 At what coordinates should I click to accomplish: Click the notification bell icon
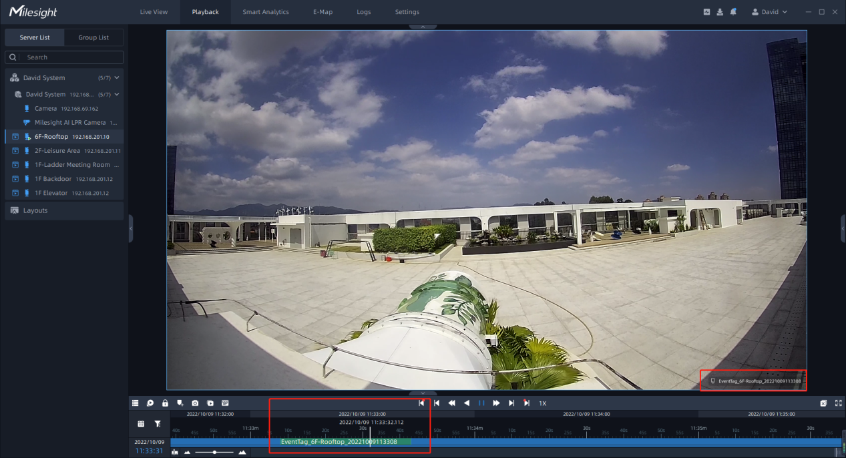733,12
